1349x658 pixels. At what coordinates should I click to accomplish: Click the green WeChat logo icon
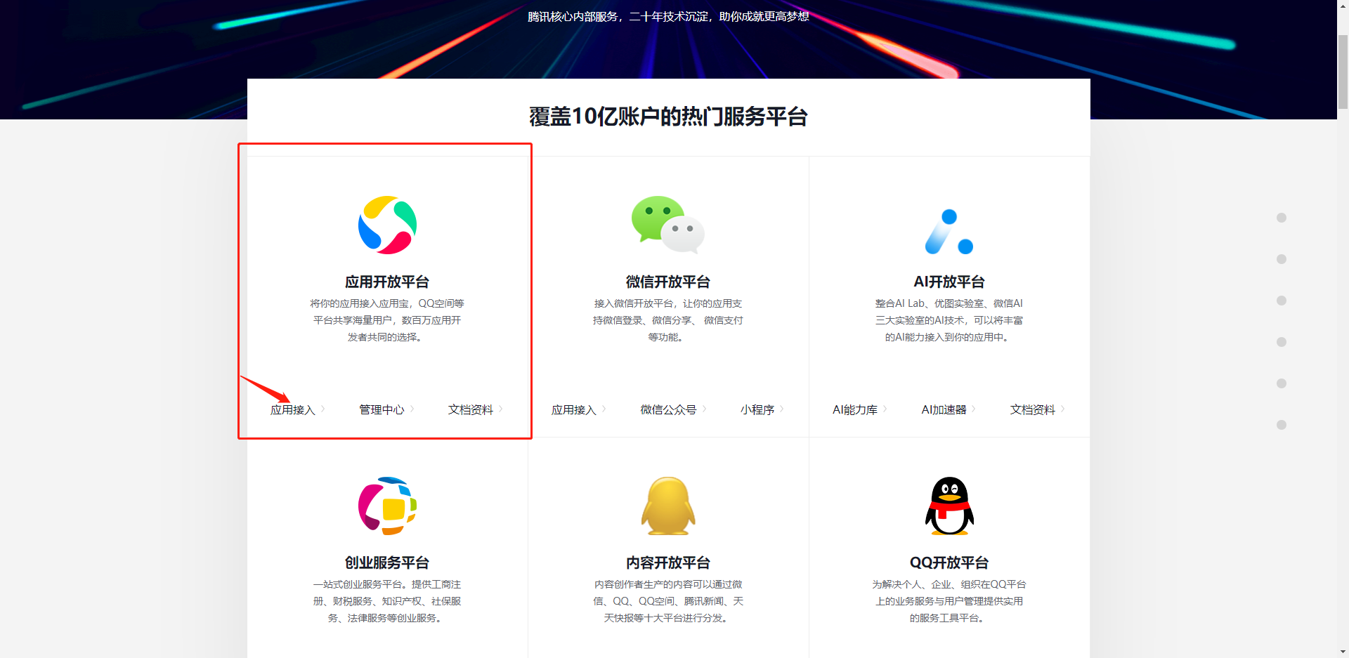pos(667,225)
